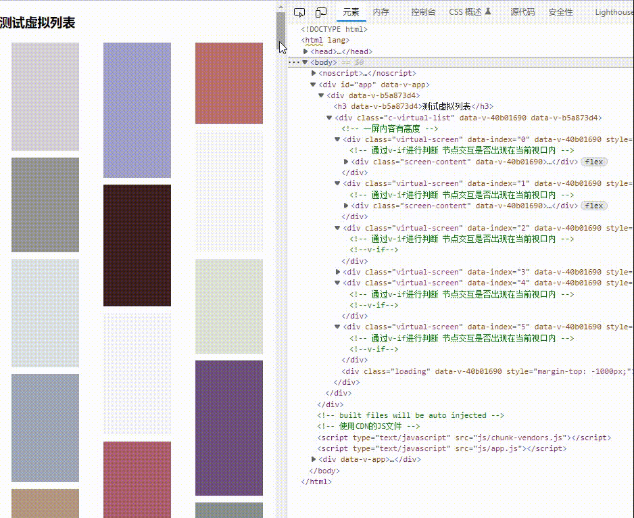Image resolution: width=634 pixels, height=518 pixels.
Task: Select the chunk-vendors.js script row
Action: [464, 438]
